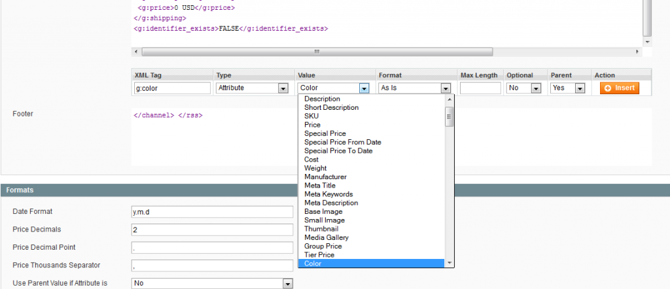Click the XML Tag field containing g:color
The height and width of the screenshot is (289, 670).
coord(172,88)
